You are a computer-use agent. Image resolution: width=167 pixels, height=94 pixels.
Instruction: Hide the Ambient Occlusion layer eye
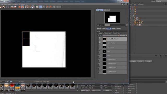click(100, 38)
